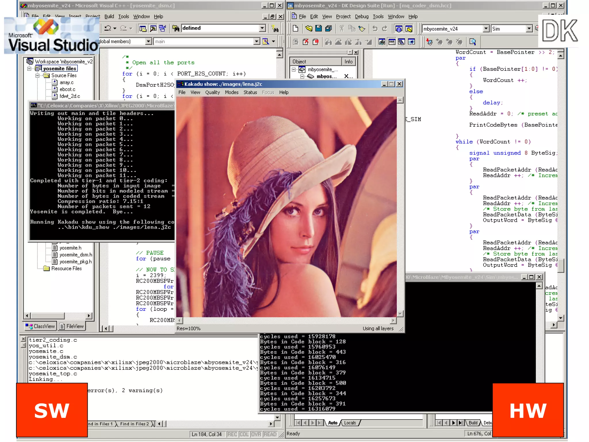
Task: Switch to Find in Files 2 output tab
Action: tap(134, 424)
